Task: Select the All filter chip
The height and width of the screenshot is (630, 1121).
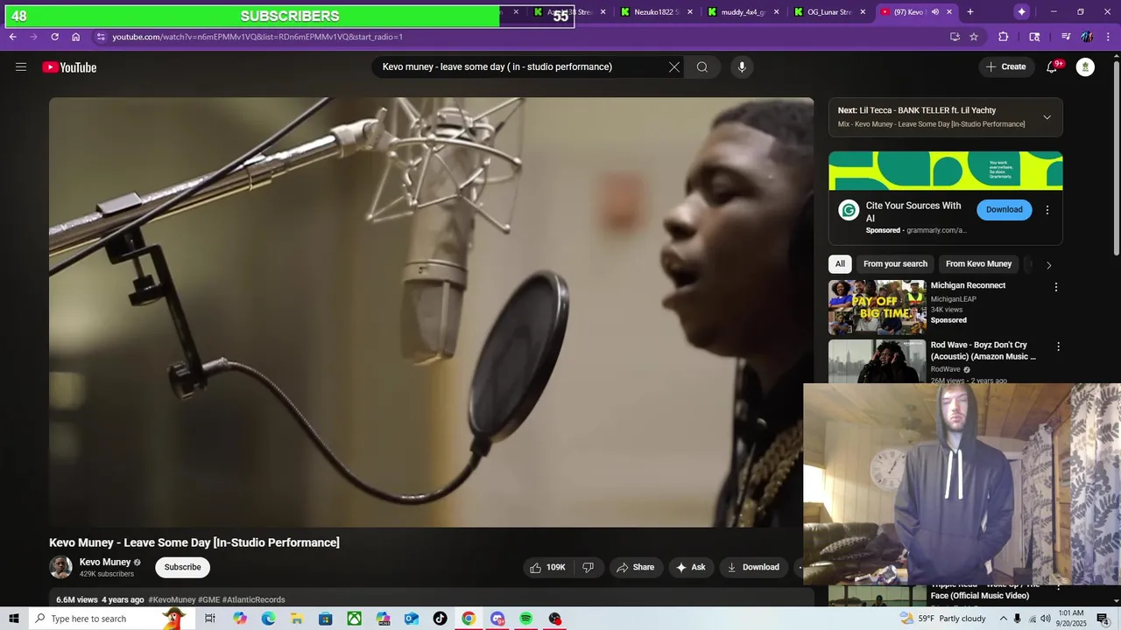Action: tap(840, 263)
